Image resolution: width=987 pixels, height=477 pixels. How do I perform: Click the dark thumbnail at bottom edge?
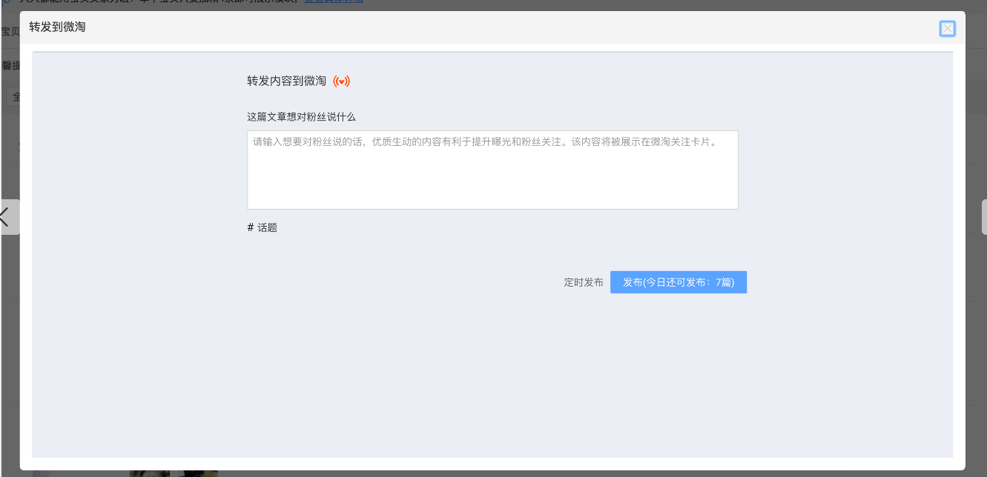(x=198, y=473)
